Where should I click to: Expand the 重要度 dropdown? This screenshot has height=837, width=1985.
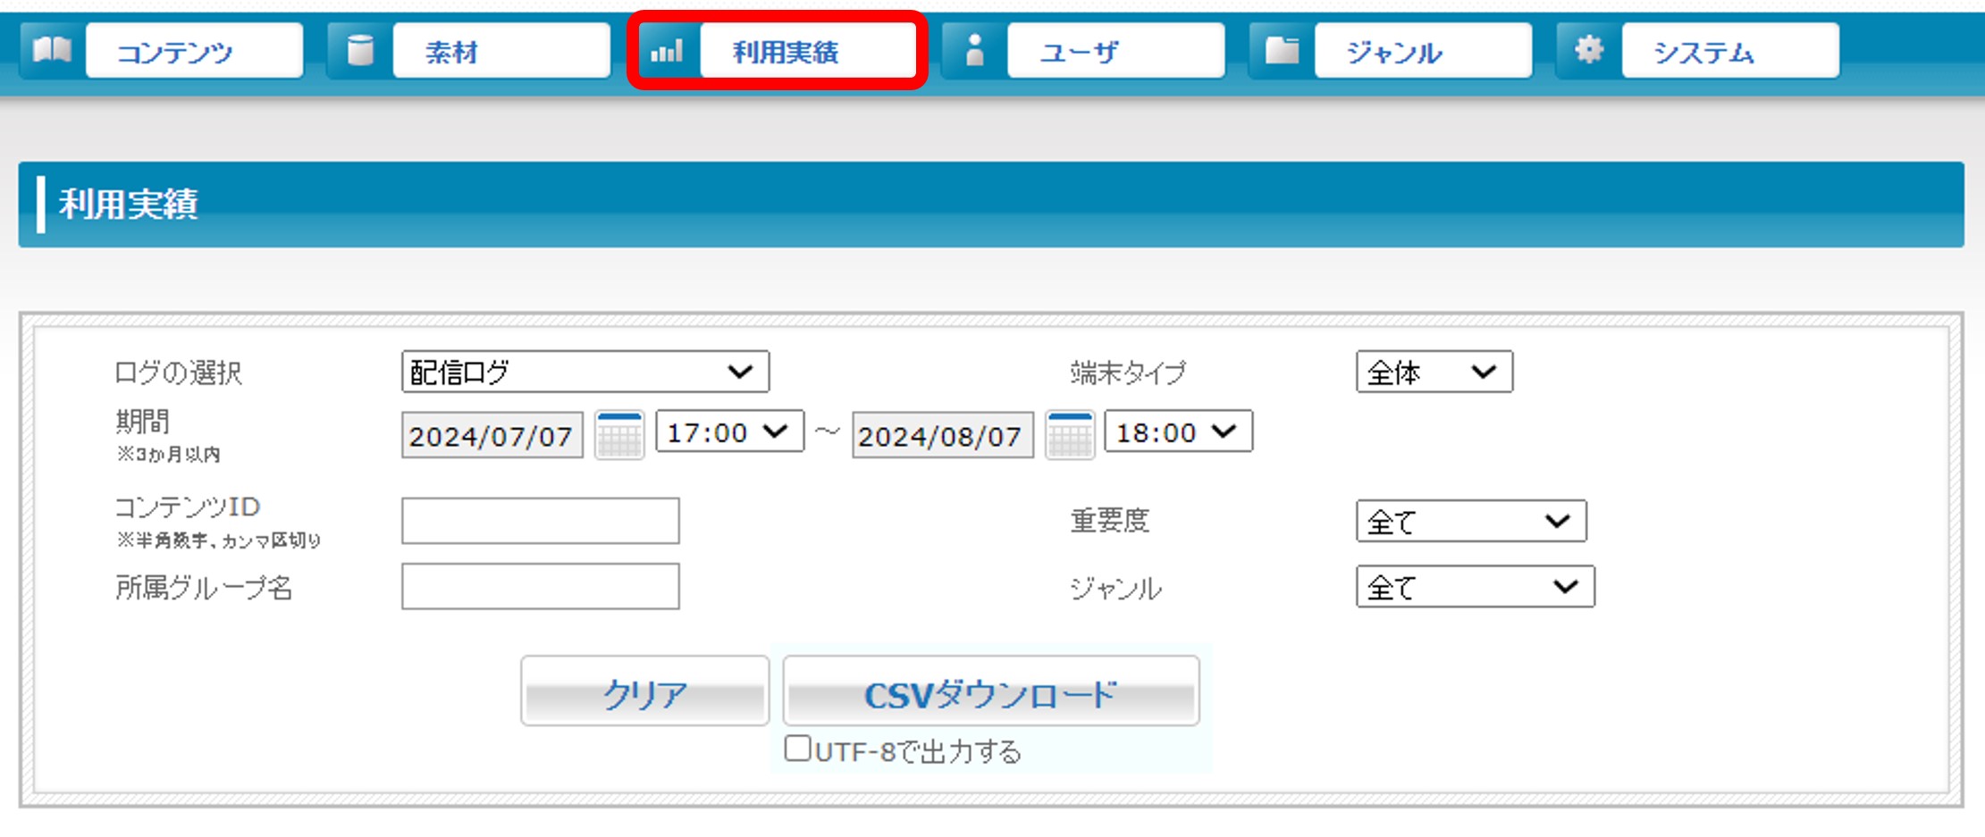(1470, 521)
